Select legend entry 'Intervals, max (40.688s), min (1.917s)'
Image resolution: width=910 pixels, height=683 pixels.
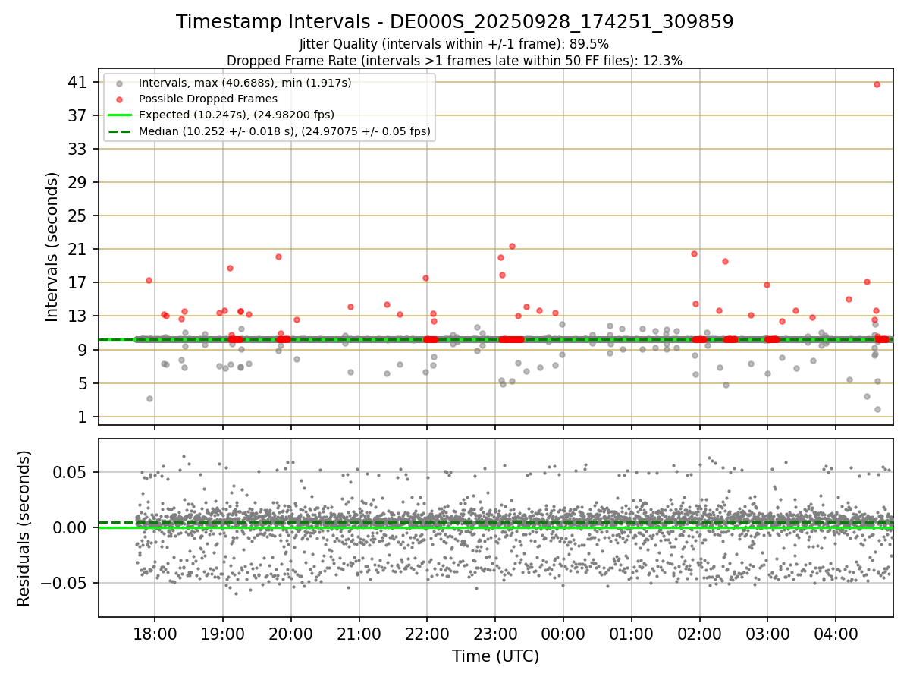[245, 82]
